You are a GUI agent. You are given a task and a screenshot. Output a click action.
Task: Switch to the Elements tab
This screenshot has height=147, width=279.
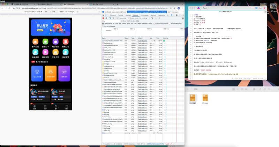(113, 15)
